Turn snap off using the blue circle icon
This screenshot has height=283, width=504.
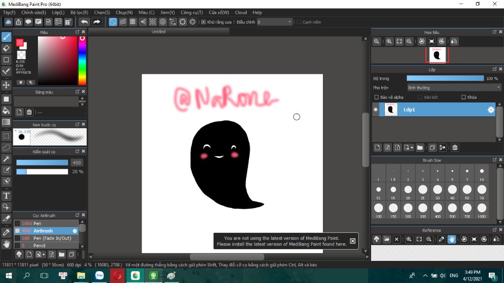tap(113, 22)
